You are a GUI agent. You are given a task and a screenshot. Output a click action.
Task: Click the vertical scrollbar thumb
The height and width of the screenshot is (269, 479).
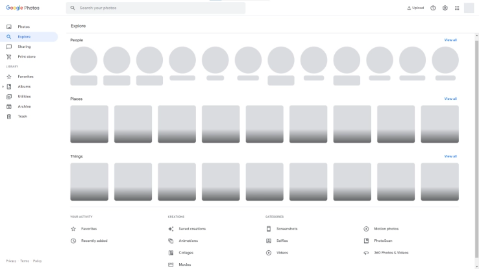pos(476,149)
